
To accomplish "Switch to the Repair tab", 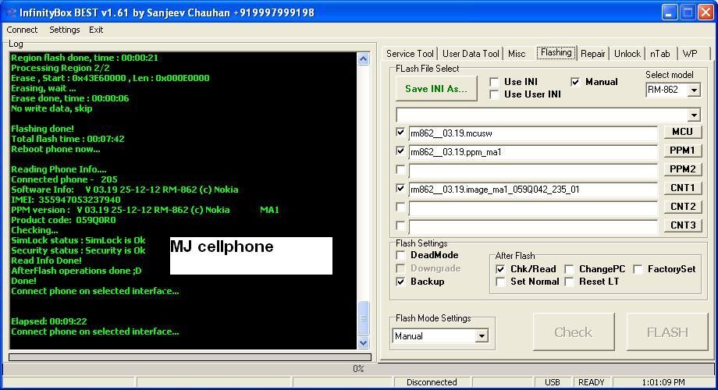I will point(592,54).
